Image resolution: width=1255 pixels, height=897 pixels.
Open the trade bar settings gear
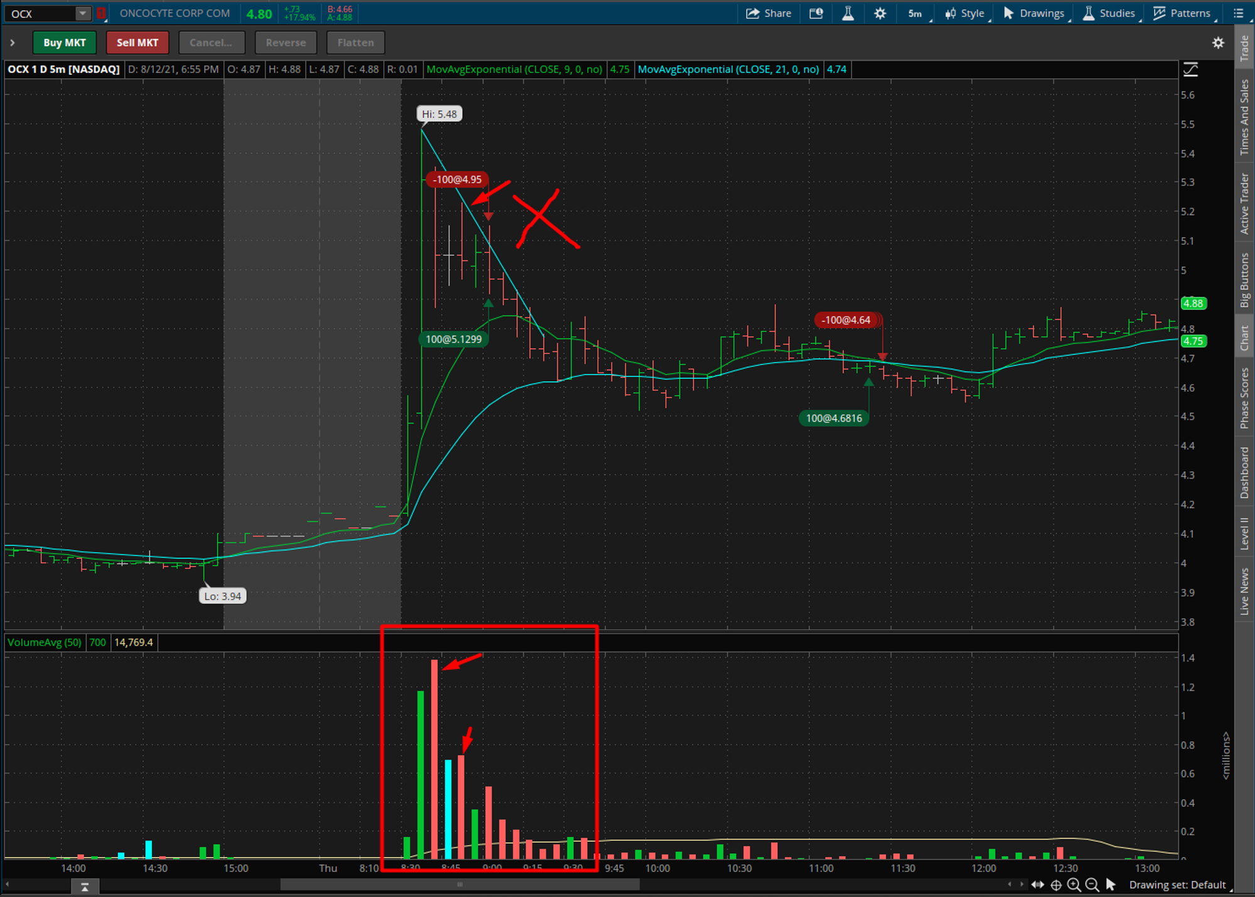1217,43
